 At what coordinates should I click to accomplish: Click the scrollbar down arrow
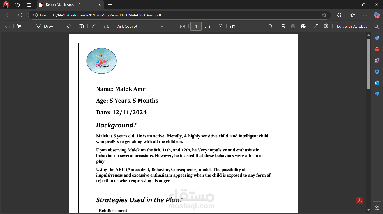coord(368,210)
